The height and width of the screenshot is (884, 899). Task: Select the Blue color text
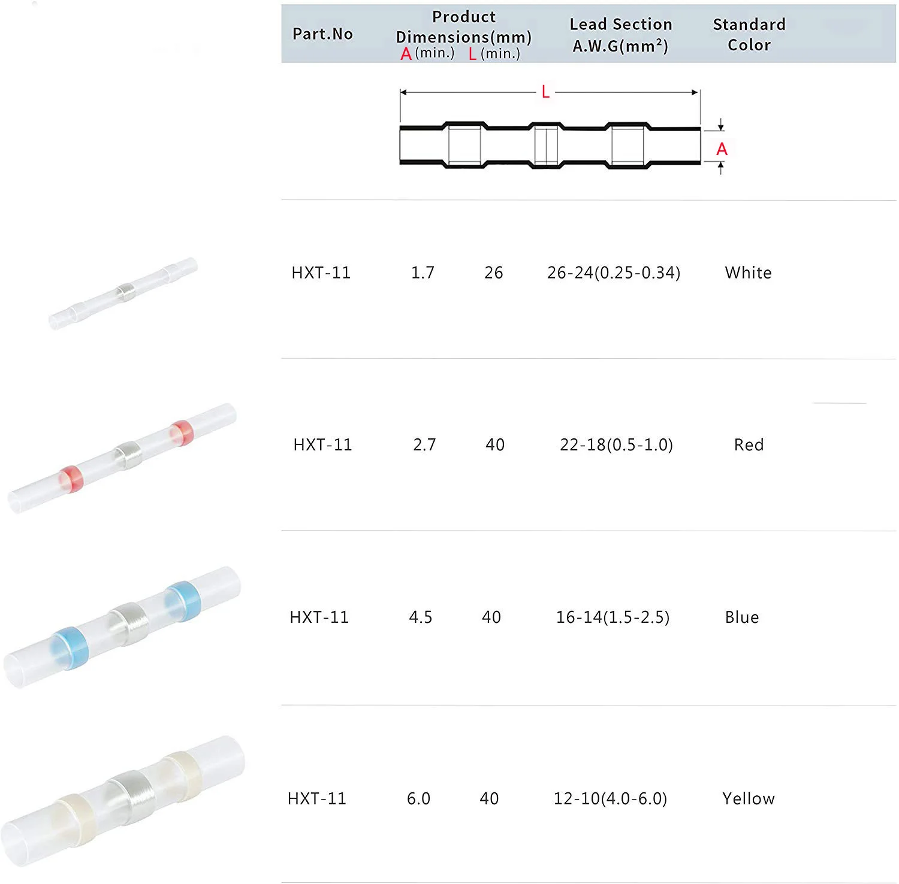pyautogui.click(x=741, y=617)
